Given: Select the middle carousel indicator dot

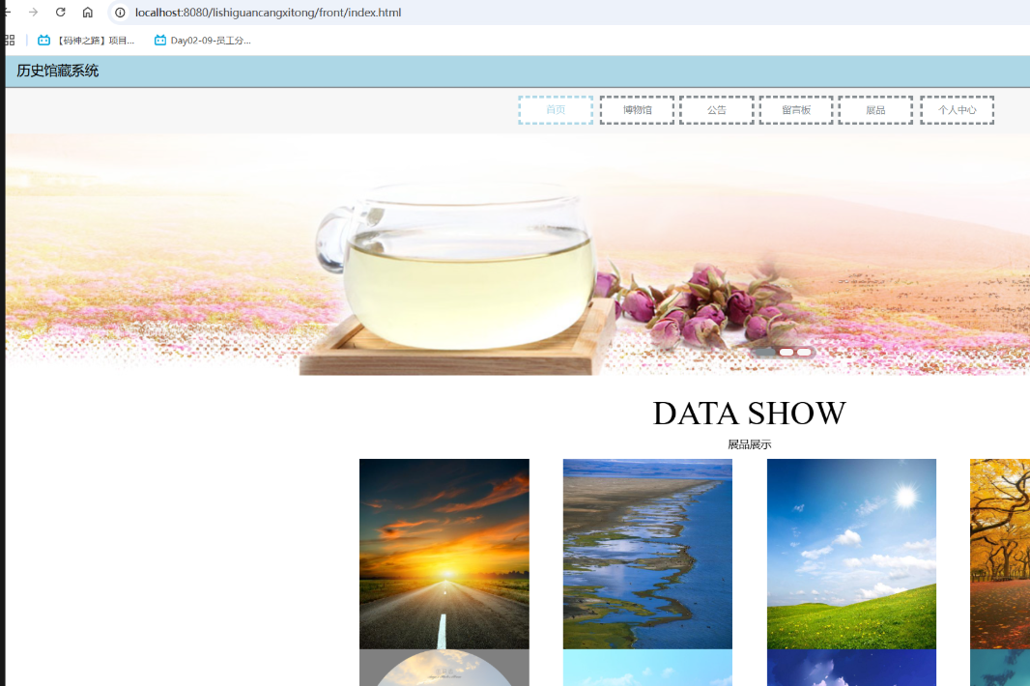Looking at the screenshot, I should (x=787, y=353).
